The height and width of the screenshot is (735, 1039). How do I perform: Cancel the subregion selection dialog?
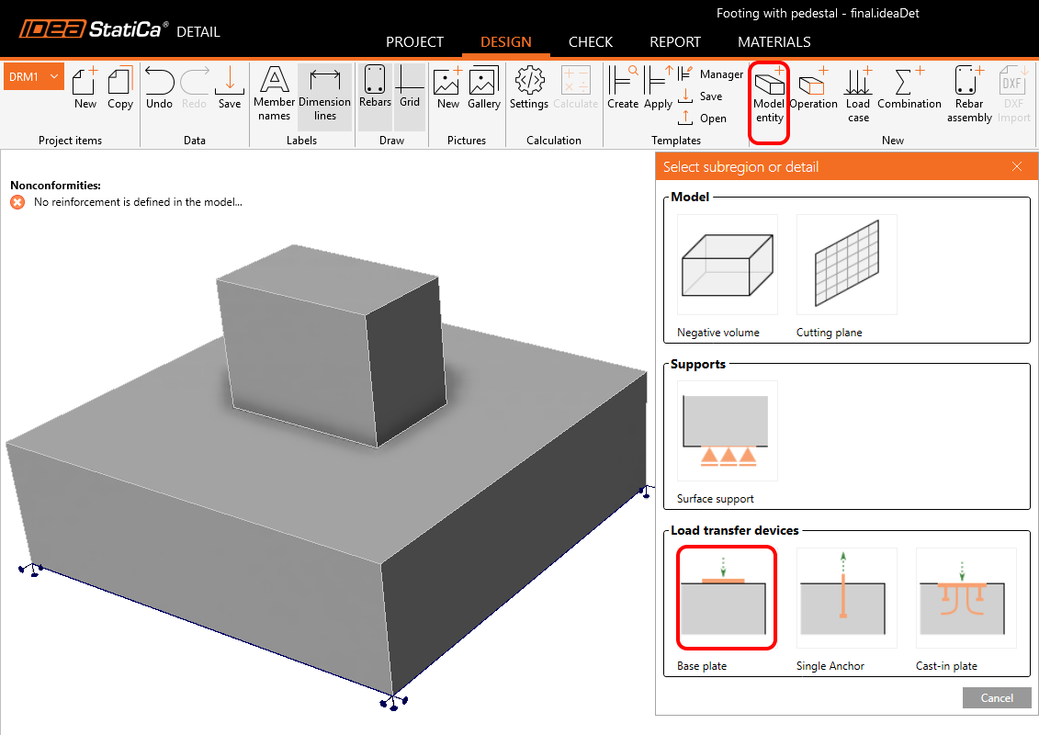point(997,698)
